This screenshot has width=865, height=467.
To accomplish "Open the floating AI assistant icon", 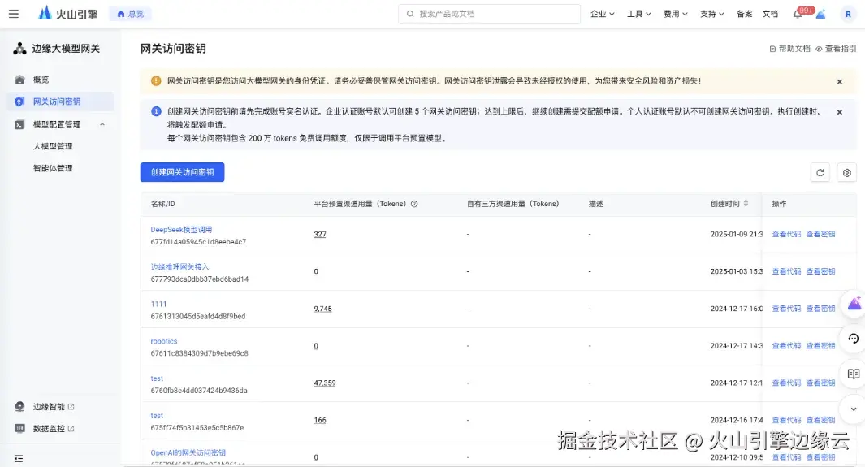I will click(x=854, y=303).
